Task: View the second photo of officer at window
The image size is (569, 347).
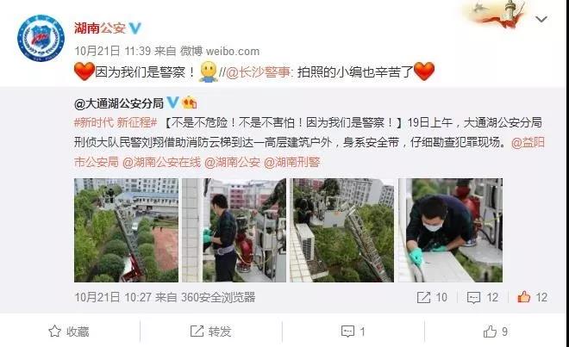Action: [x=234, y=230]
